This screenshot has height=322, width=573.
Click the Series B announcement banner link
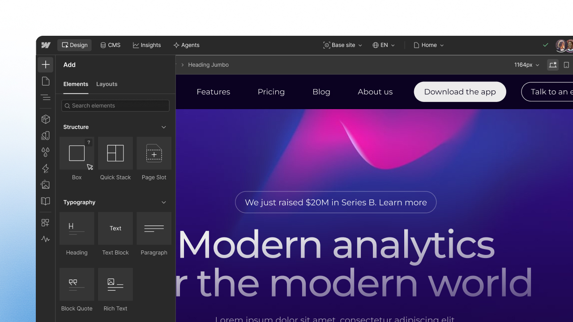[336, 202]
